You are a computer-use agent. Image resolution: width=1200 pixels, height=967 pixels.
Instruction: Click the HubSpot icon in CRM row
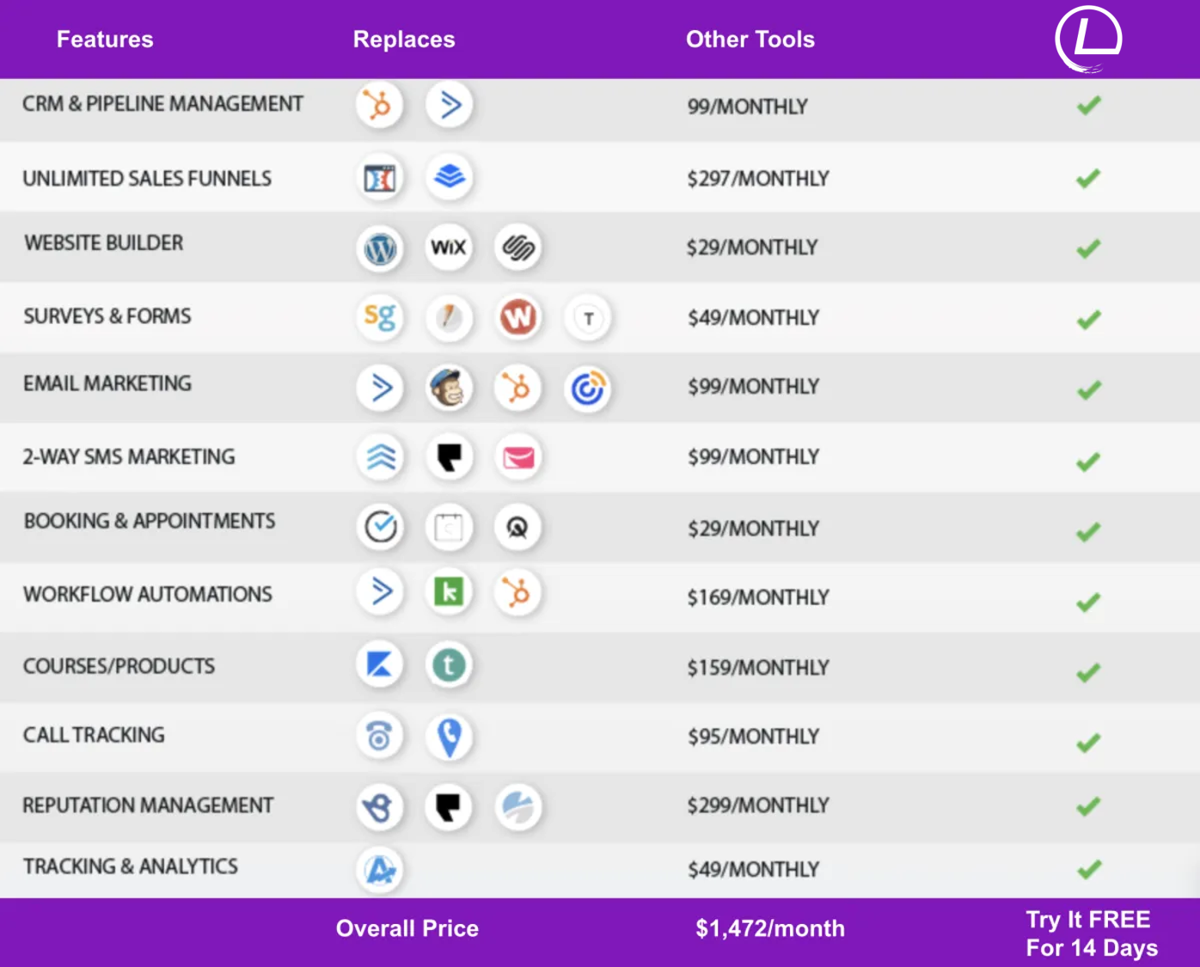click(x=379, y=106)
